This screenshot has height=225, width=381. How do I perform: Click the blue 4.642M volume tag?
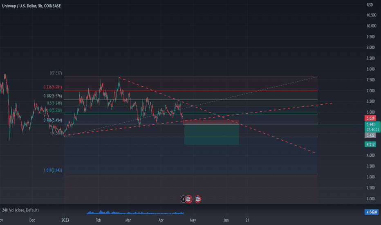point(372,212)
